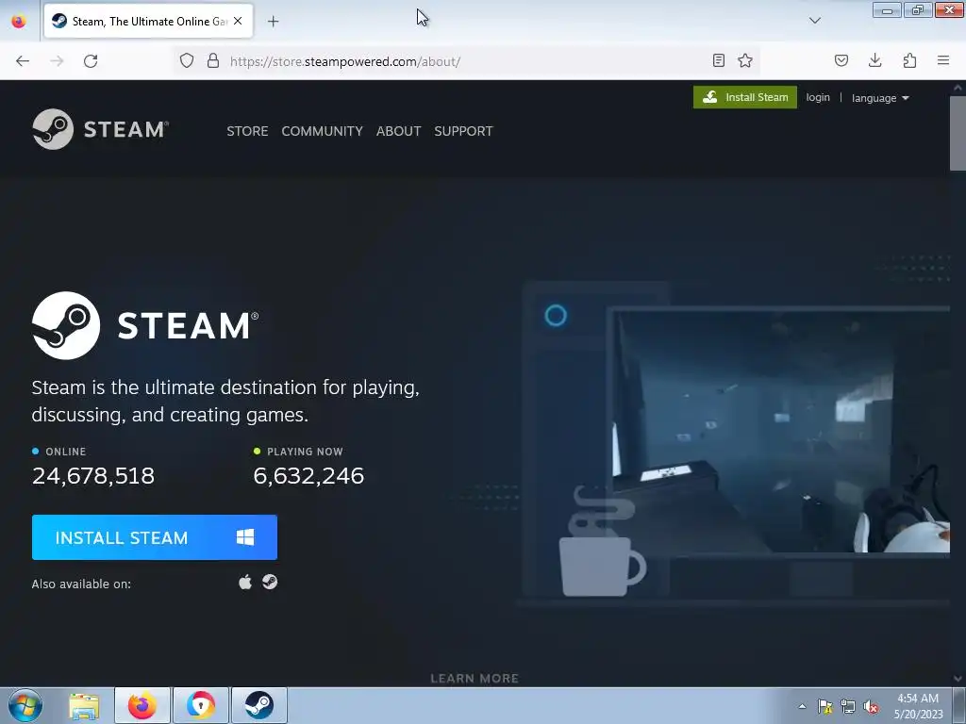Click the colorful shield app taskbar icon
966x724 pixels.
[201, 705]
